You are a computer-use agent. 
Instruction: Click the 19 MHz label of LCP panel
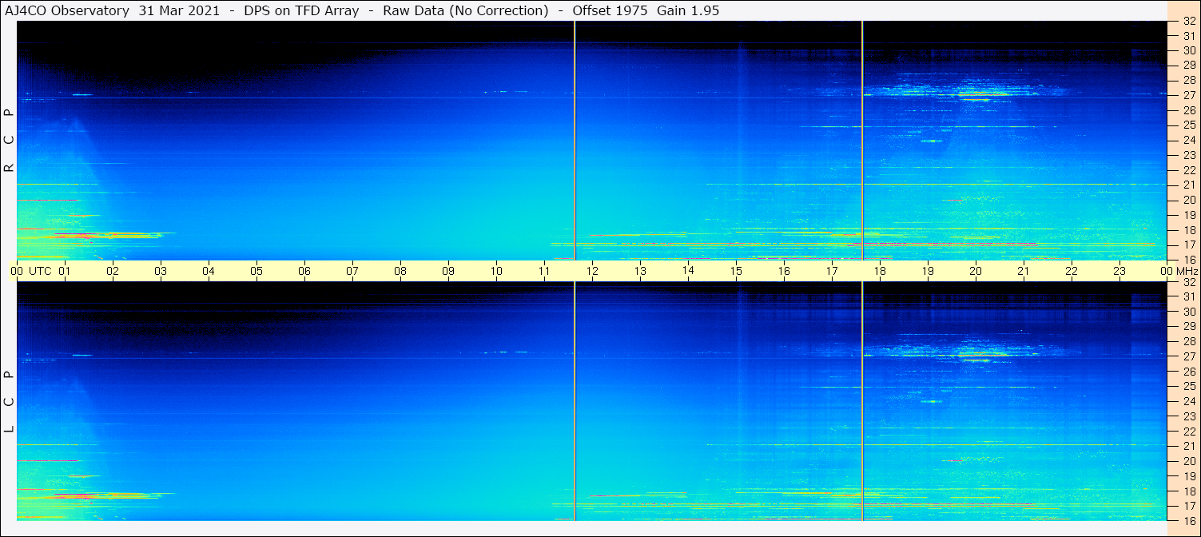pos(1189,476)
